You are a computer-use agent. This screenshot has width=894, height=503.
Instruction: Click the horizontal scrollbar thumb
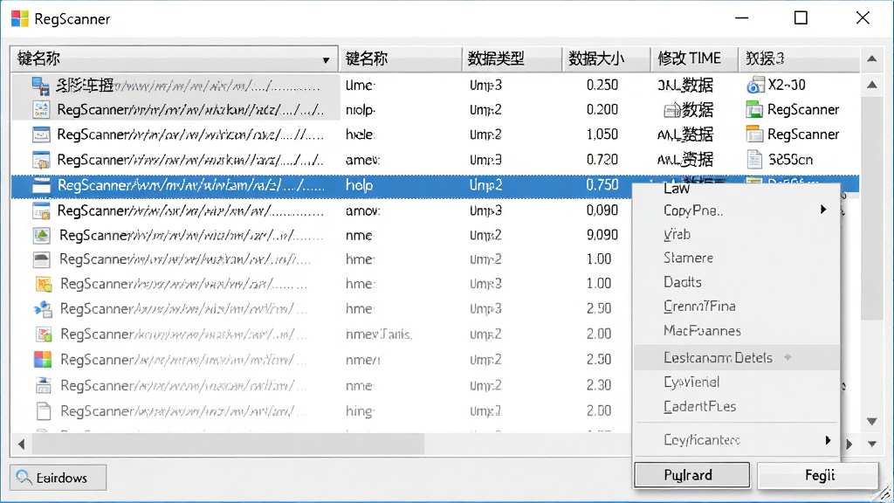click(228, 444)
